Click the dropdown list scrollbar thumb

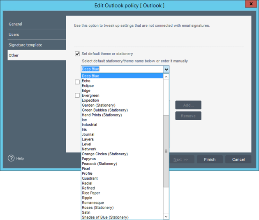(166, 151)
